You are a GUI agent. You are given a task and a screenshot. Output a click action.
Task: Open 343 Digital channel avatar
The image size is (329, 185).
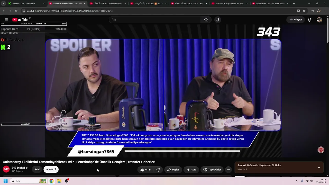6,169
